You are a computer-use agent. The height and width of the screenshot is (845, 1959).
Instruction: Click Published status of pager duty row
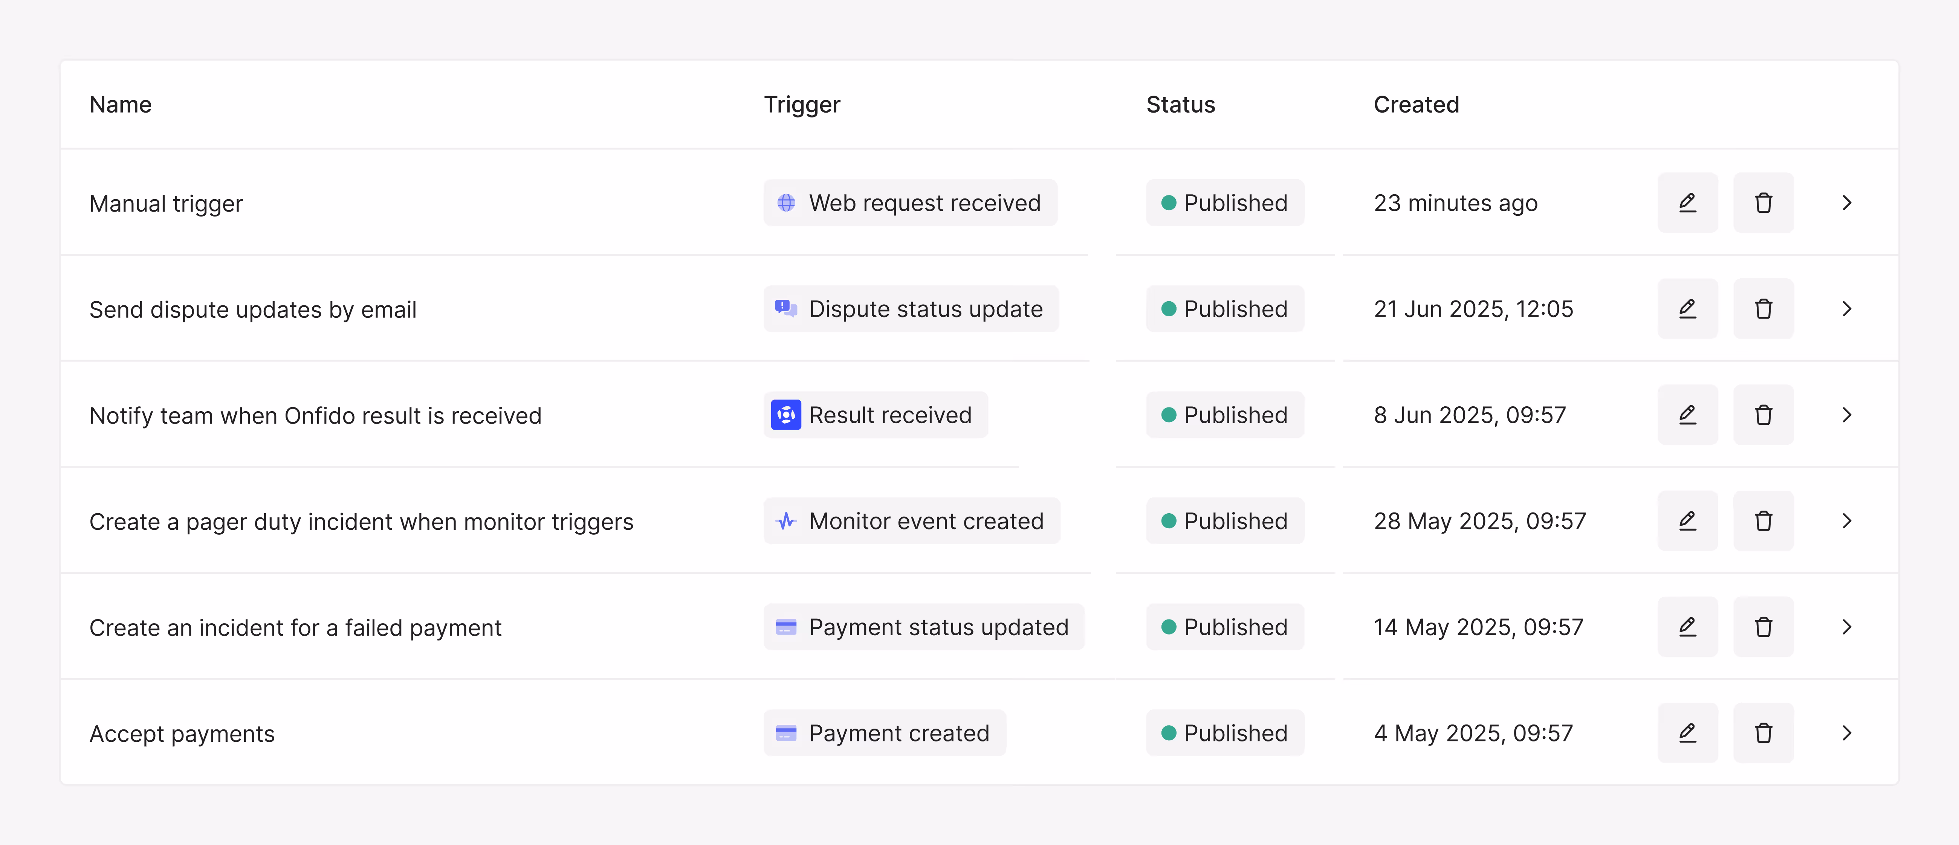[x=1225, y=520]
